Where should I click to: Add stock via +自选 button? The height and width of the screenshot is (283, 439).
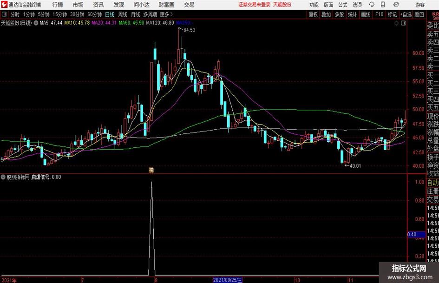(406, 14)
